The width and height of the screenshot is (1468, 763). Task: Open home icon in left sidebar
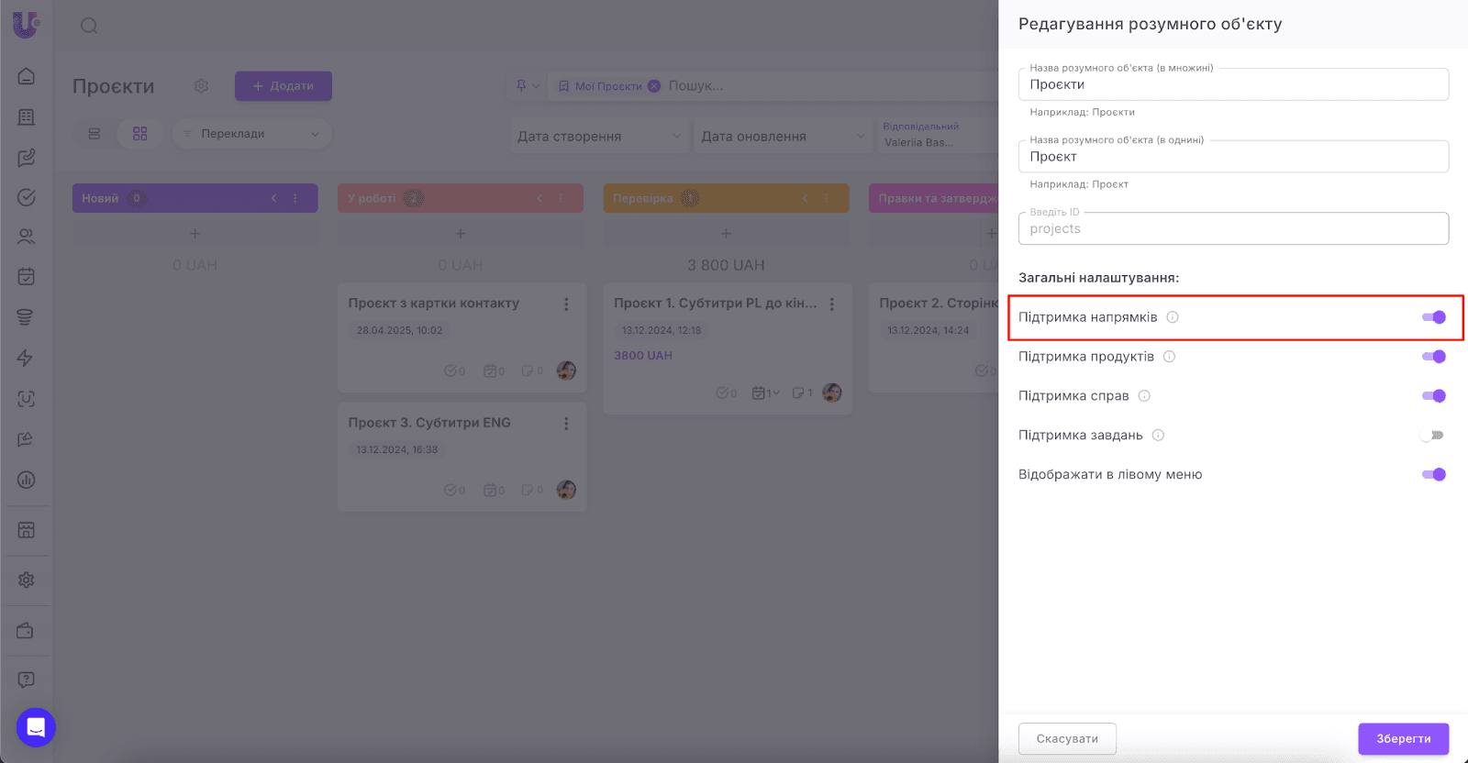(x=27, y=76)
